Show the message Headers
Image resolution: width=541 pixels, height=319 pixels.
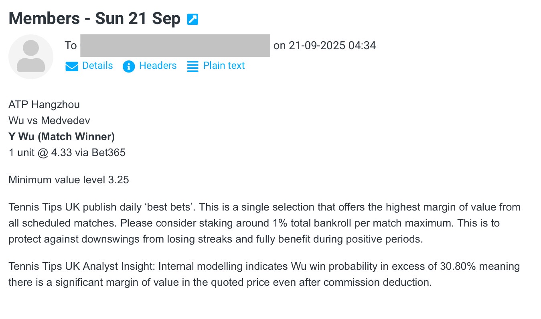pos(158,66)
